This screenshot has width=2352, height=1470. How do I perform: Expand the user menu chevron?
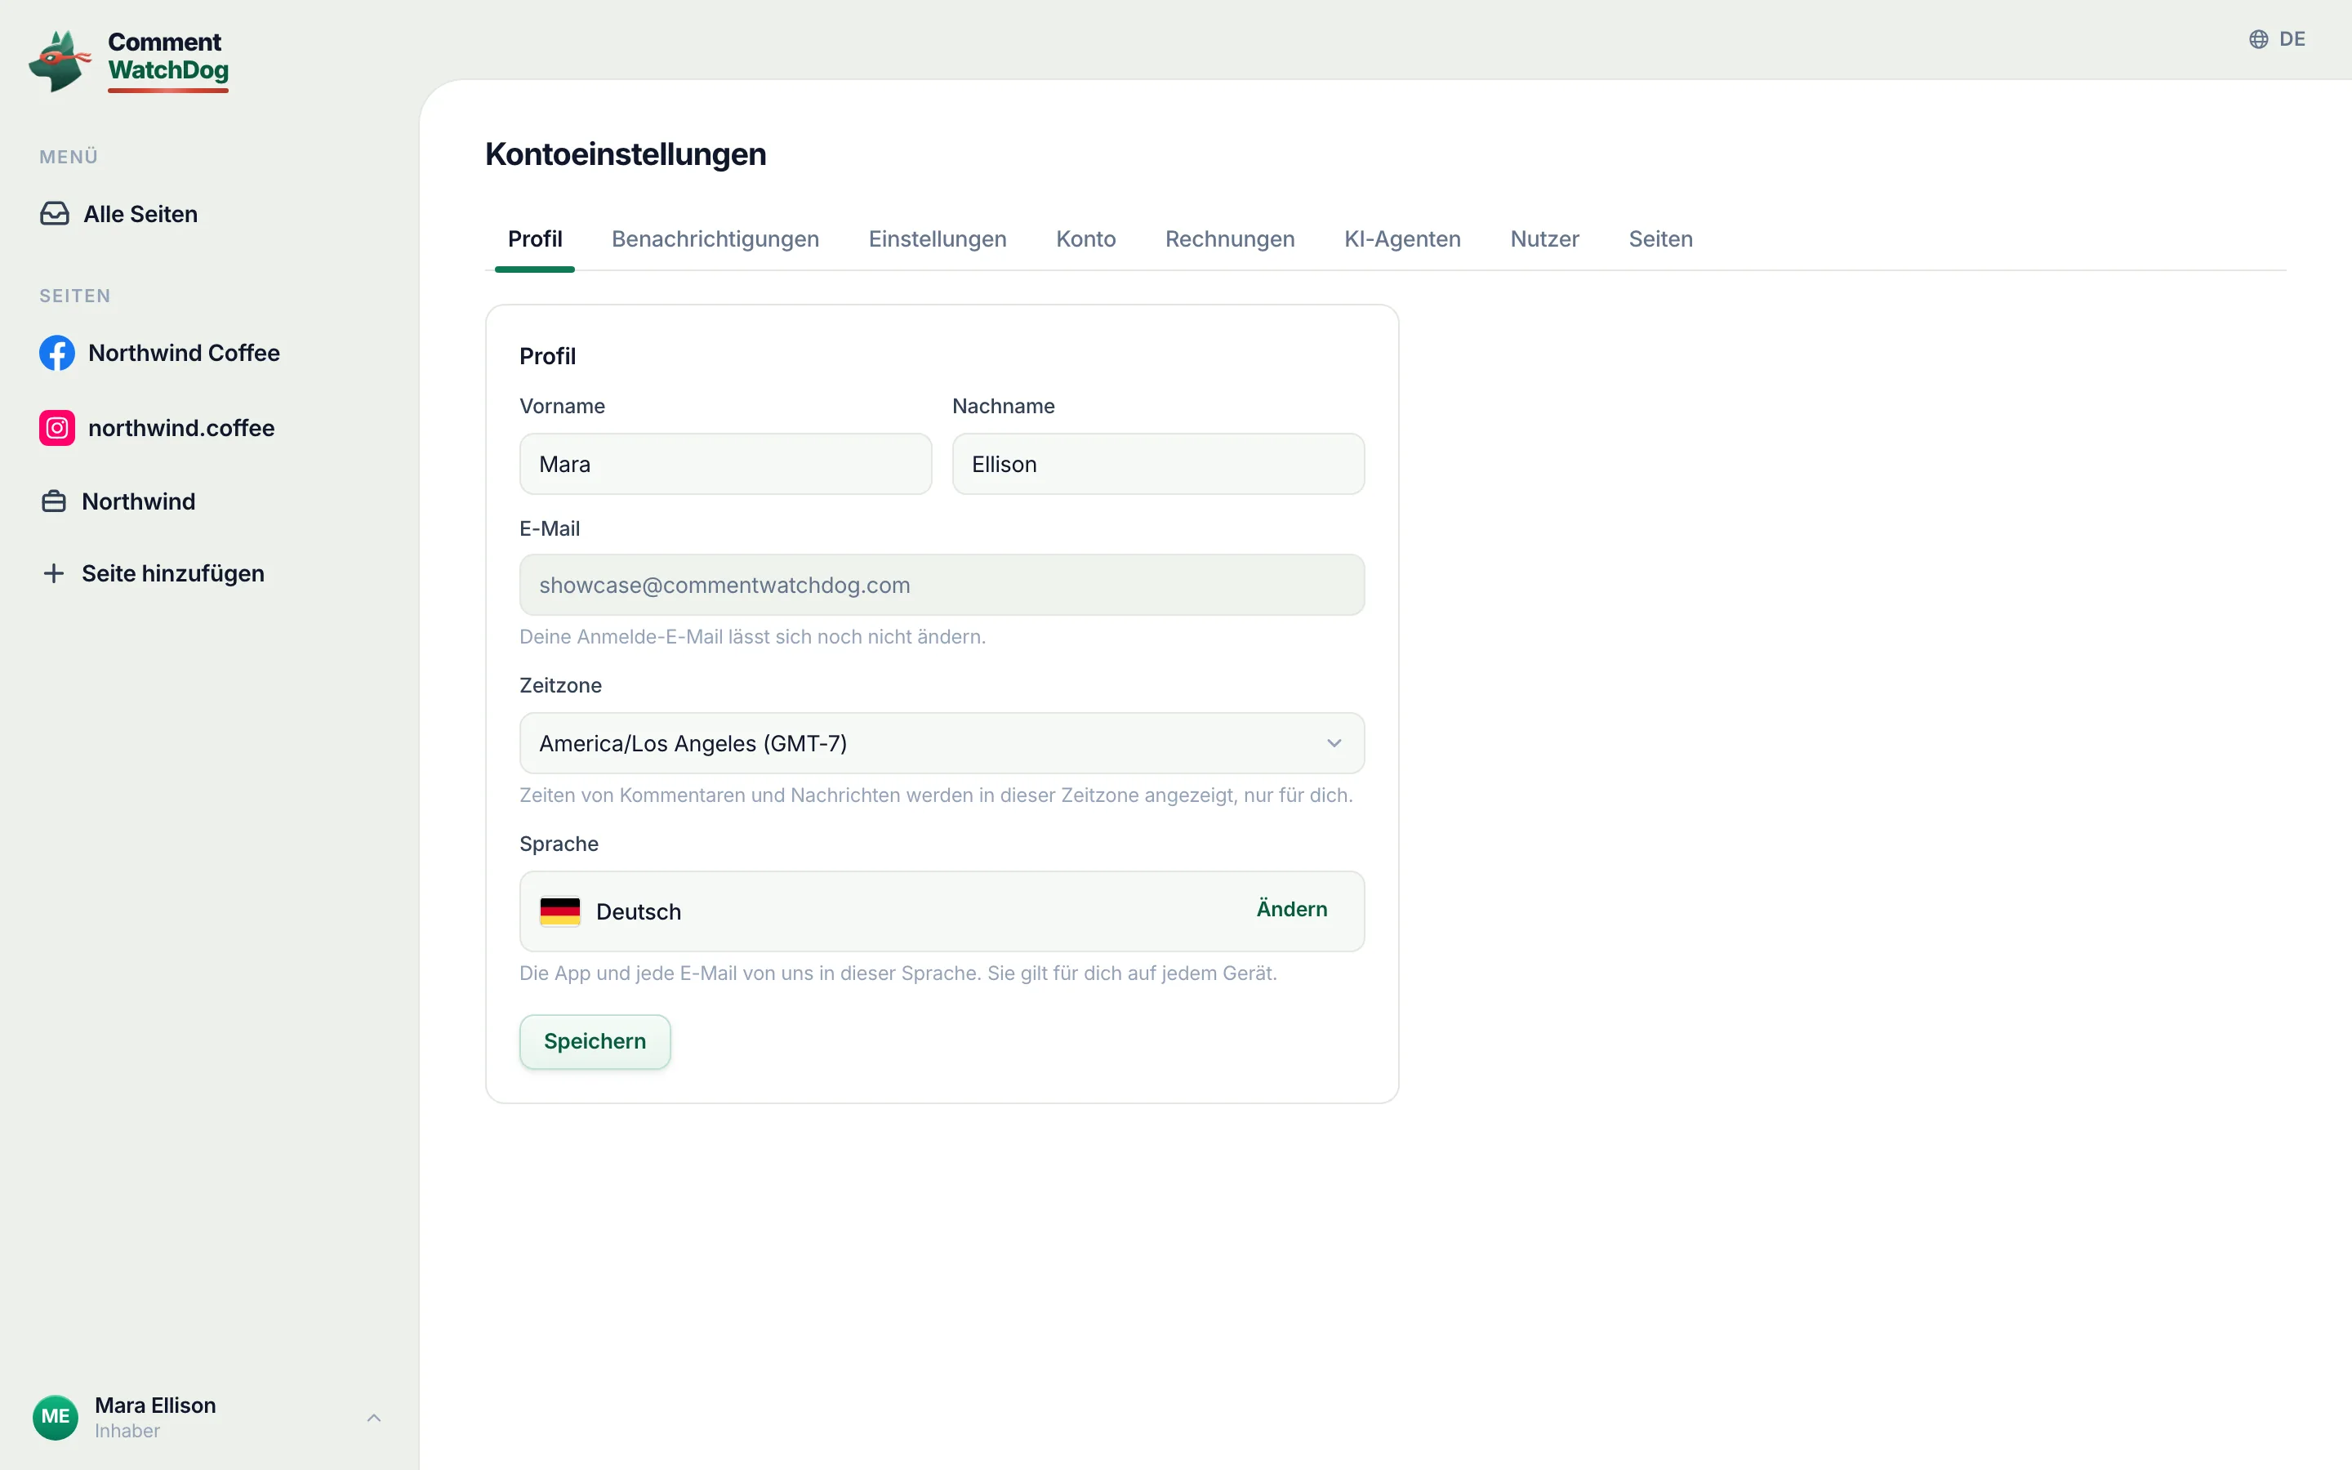374,1418
